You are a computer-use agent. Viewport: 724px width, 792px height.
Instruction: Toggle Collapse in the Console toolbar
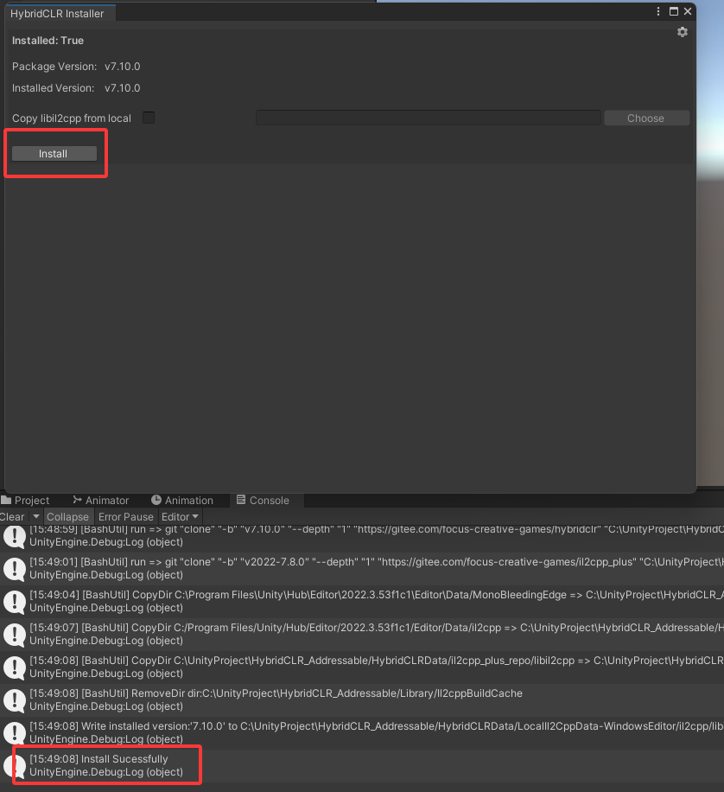[68, 516]
